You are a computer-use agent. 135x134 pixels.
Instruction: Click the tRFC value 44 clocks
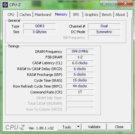pyautogui.click(x=80, y=86)
